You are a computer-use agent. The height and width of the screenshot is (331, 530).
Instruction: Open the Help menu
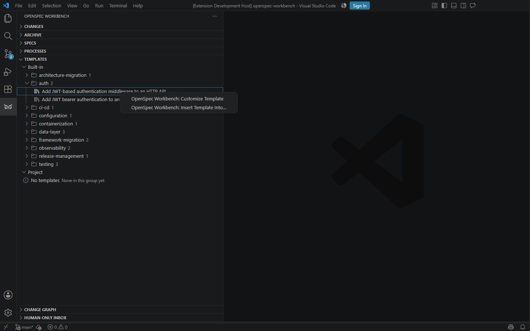click(138, 6)
